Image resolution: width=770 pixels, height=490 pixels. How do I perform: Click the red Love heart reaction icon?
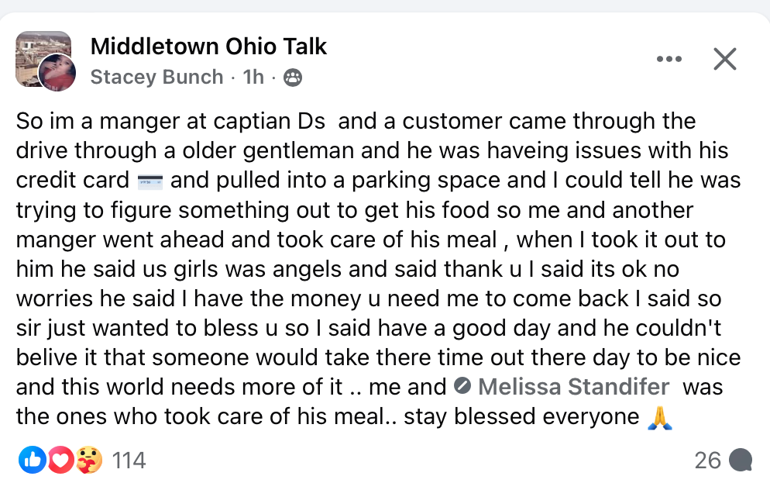tap(60, 460)
